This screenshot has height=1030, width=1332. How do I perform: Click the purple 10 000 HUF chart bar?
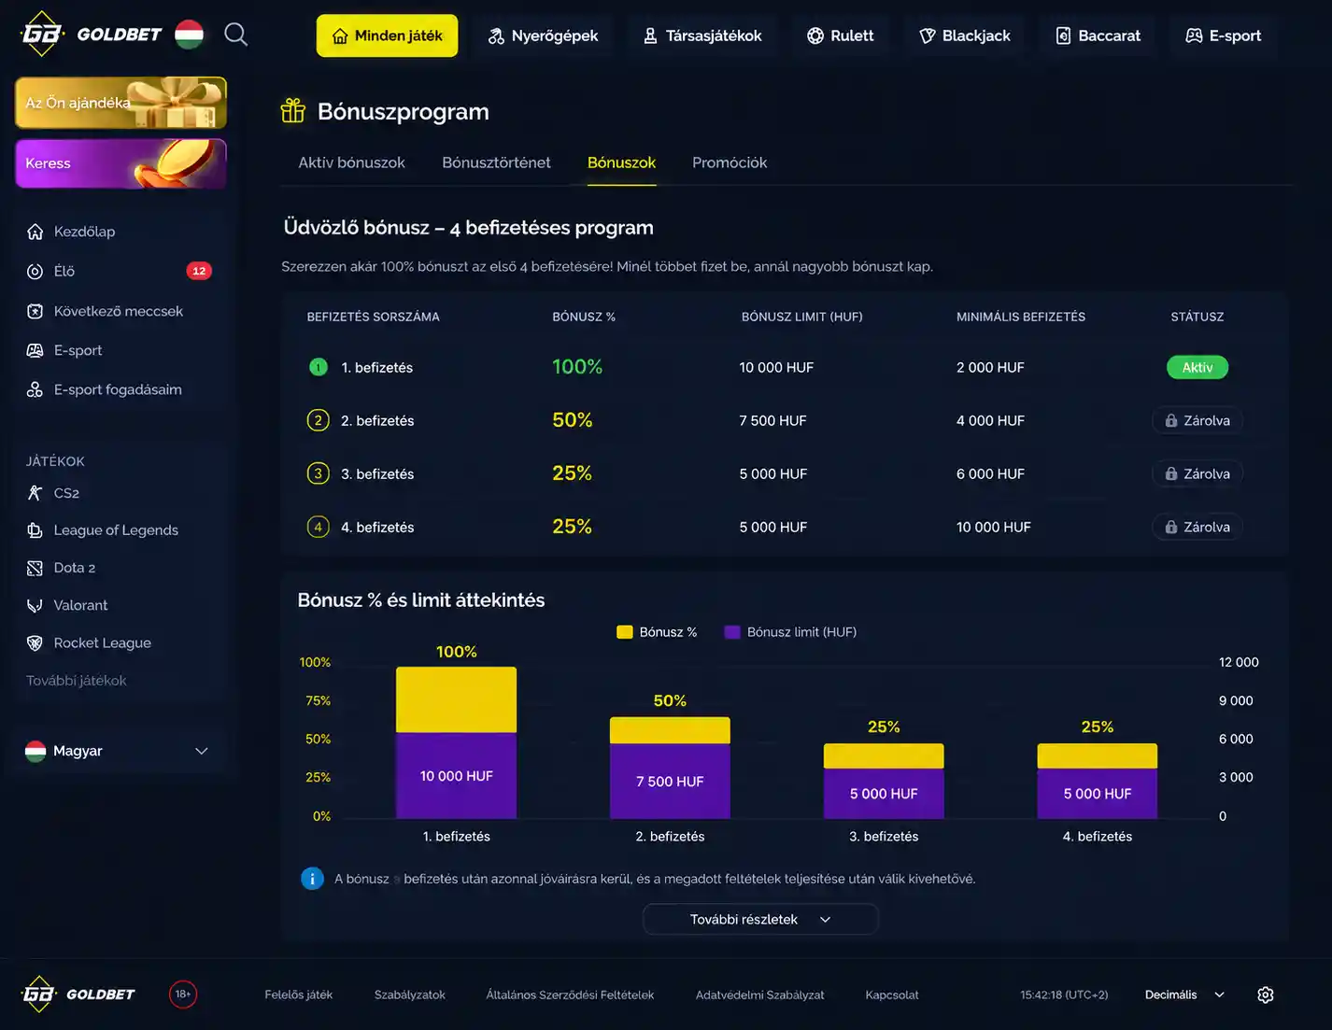point(456,776)
